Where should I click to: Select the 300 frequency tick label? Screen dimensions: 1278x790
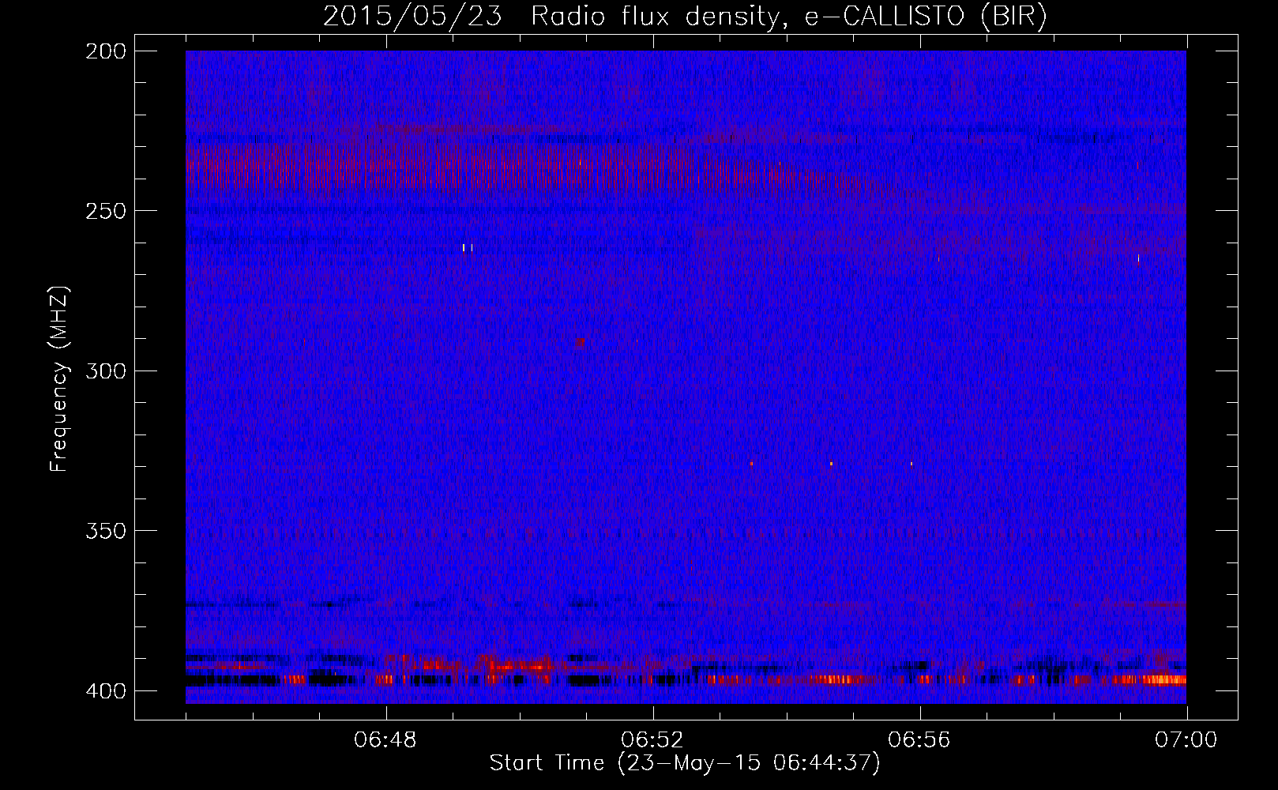tap(105, 371)
